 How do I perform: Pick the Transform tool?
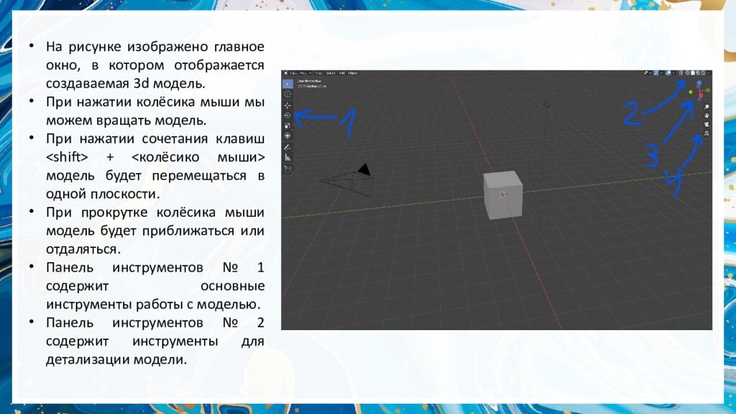pos(287,135)
